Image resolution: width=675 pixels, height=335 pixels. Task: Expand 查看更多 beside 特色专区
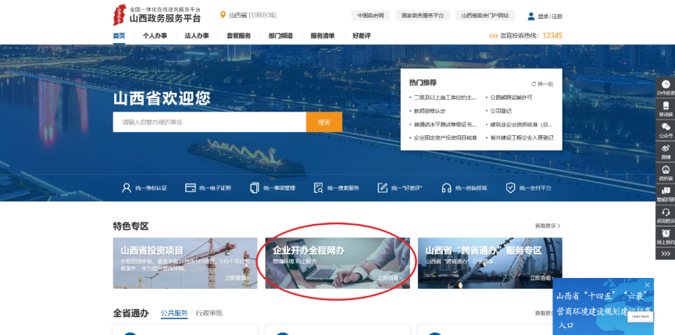point(548,226)
